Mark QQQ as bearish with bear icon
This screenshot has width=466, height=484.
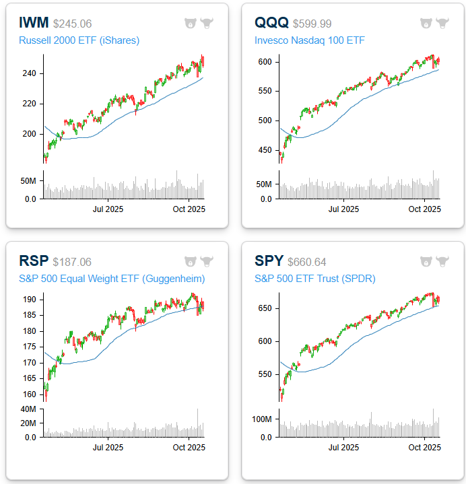point(426,24)
